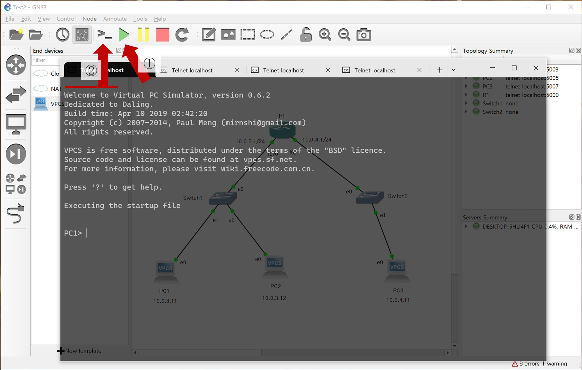Reload all nodes icon

point(182,35)
